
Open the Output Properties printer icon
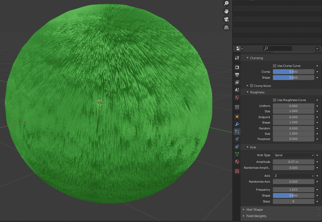237,75
